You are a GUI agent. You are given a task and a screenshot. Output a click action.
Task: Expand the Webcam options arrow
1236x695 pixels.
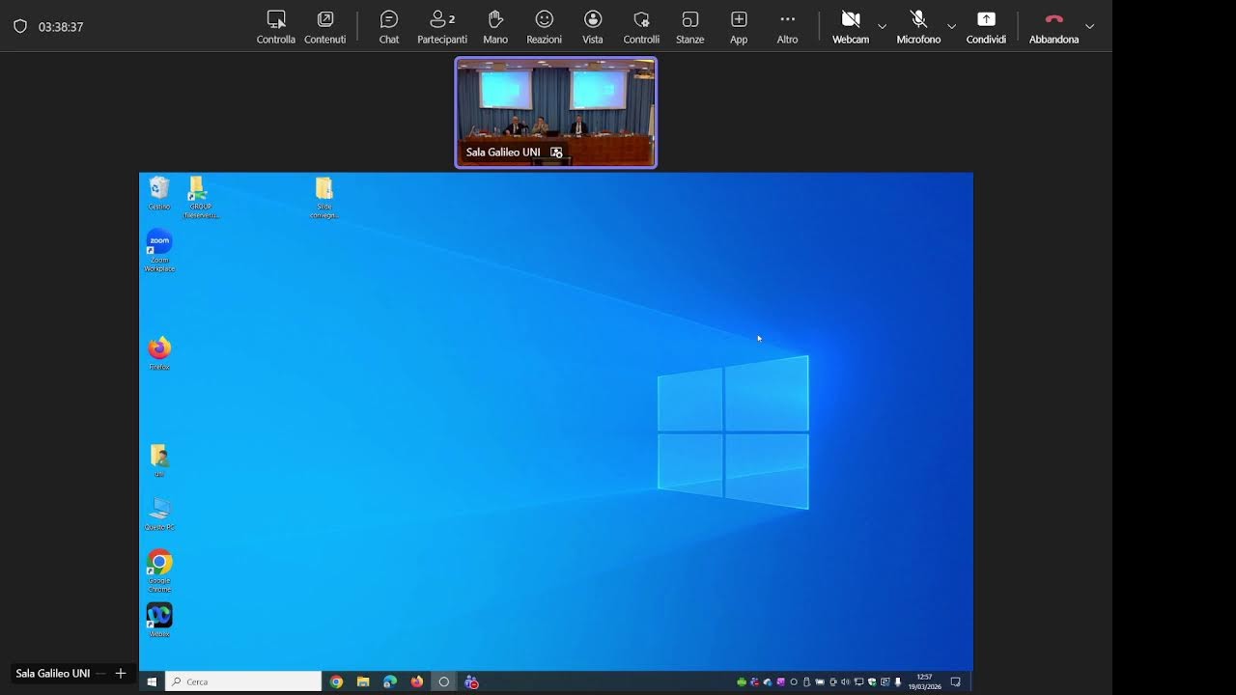tap(882, 27)
